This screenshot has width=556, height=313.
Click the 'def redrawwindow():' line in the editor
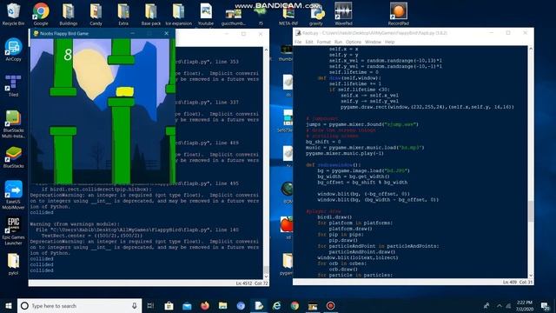click(334, 165)
